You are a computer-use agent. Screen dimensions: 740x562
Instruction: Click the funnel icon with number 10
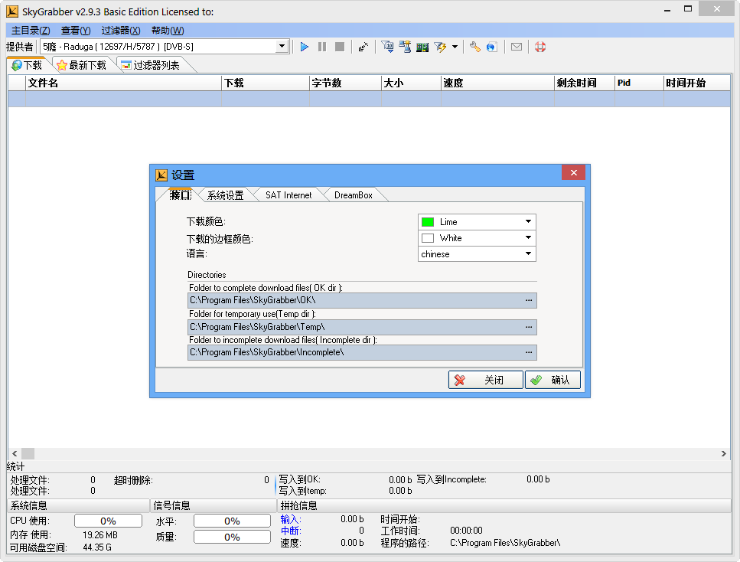[387, 47]
